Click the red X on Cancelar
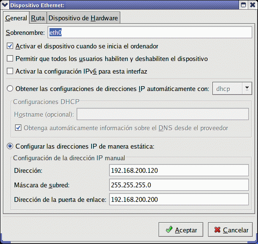 pos(217,229)
